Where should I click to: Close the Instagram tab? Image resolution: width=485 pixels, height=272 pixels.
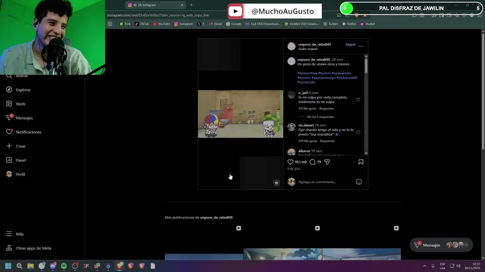182,5
